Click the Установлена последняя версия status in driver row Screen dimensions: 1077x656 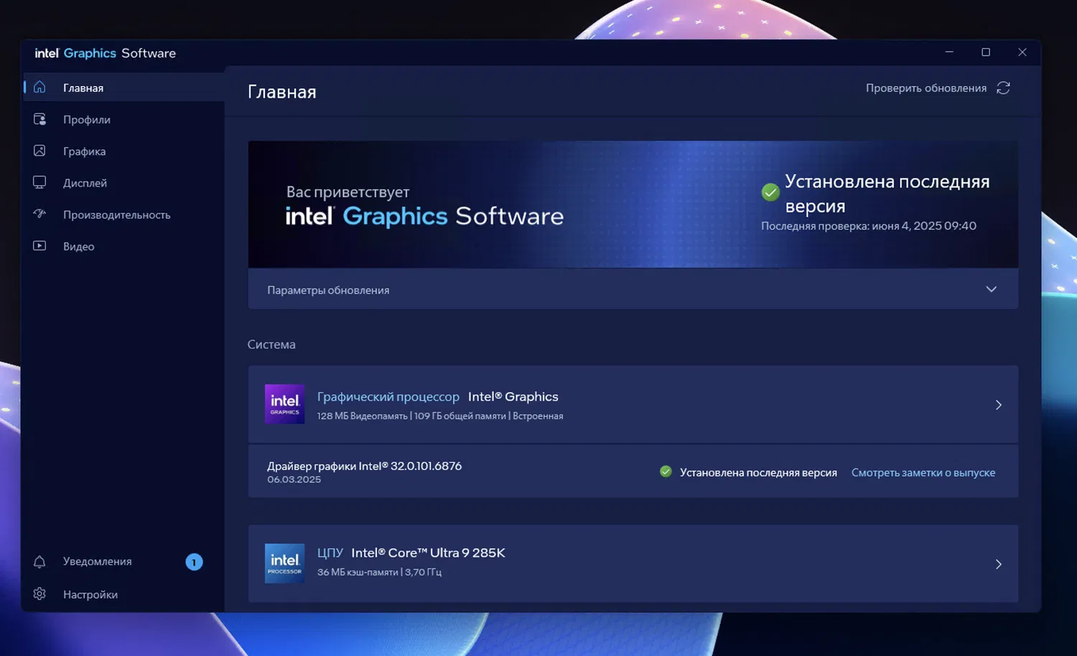(758, 472)
